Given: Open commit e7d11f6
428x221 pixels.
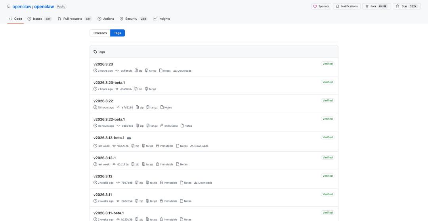Looking at the screenshot, I should tap(125, 107).
